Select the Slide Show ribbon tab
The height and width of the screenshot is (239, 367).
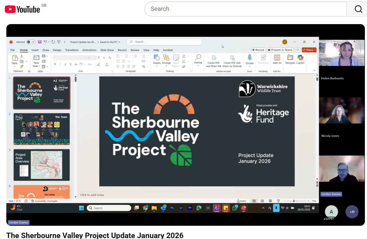pos(107,50)
